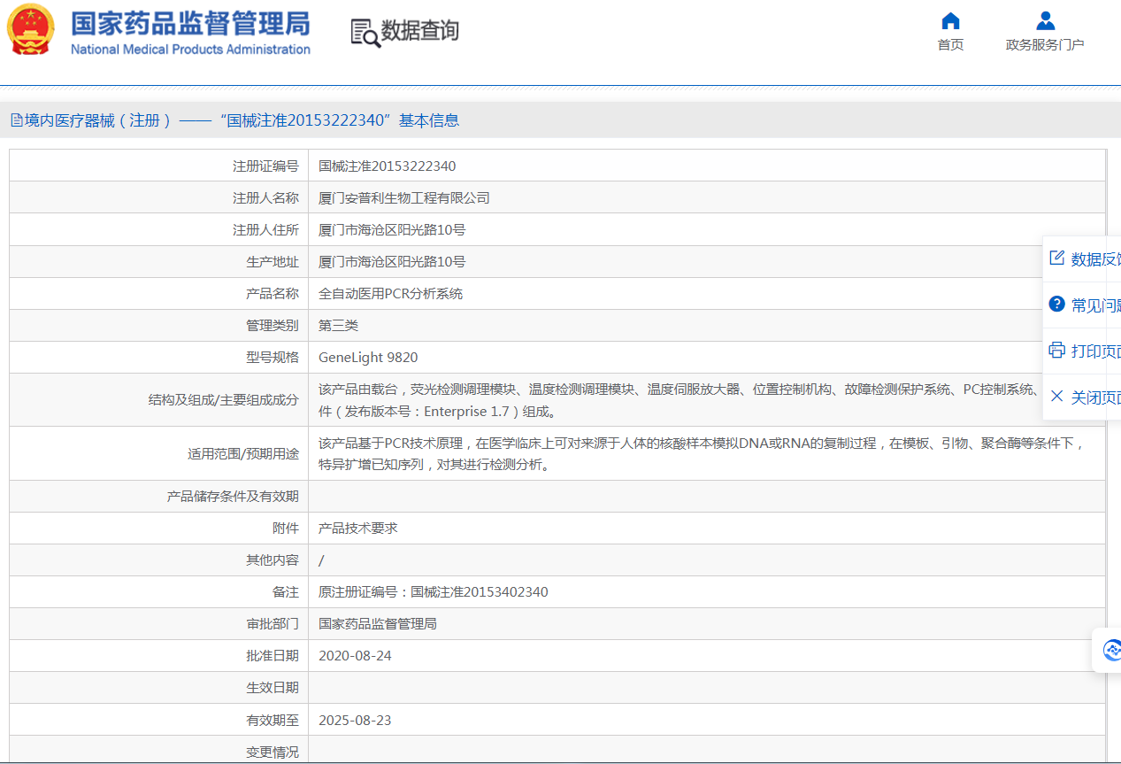Click the slash value in 其他内容 row
This screenshot has width=1121, height=764.
pos(321,560)
